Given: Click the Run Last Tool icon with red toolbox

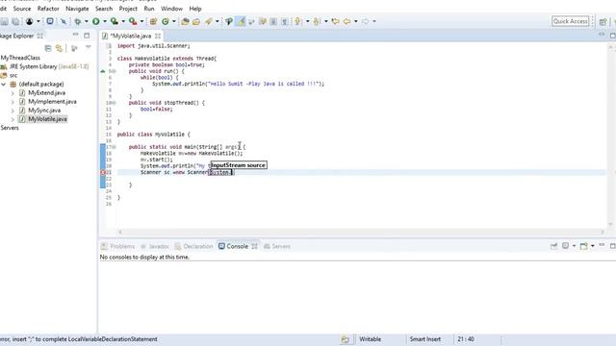Looking at the screenshot, I should point(133,21).
